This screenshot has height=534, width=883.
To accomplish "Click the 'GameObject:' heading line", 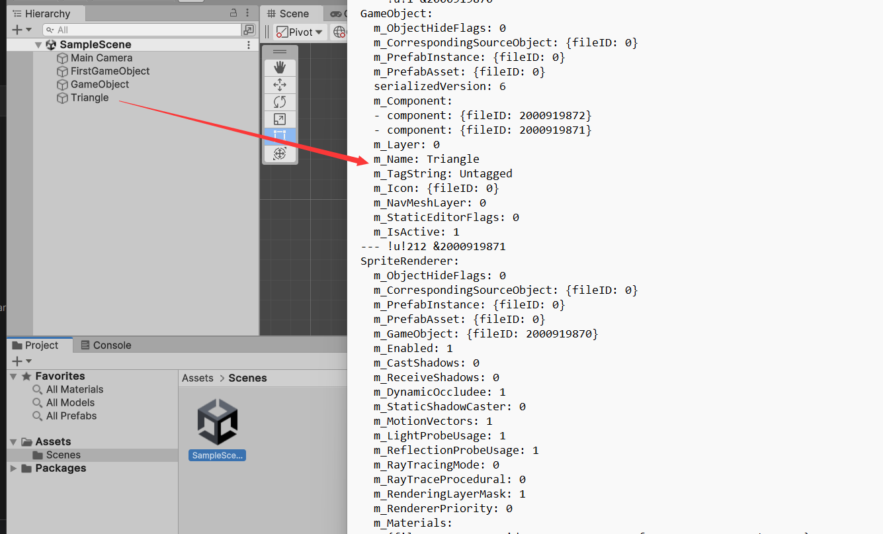I will (x=396, y=13).
